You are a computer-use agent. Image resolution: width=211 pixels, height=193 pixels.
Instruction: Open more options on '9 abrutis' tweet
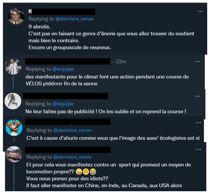(x=200, y=11)
